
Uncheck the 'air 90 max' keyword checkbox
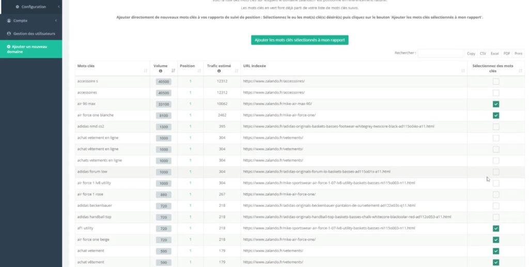tap(495, 104)
